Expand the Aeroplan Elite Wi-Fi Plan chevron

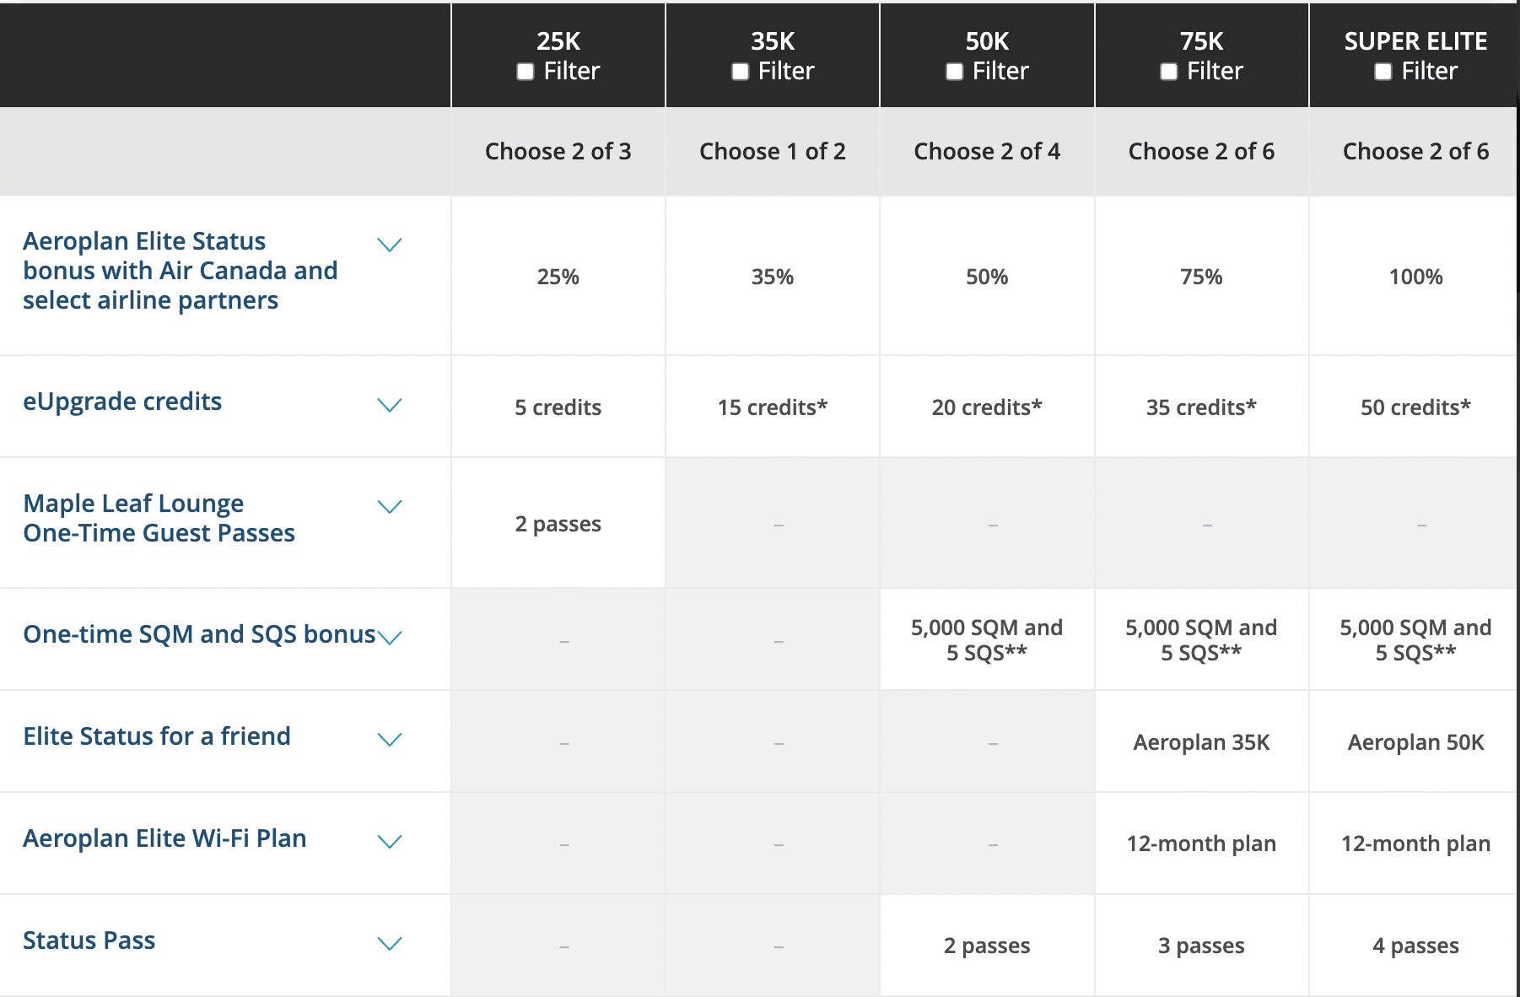coord(389,842)
